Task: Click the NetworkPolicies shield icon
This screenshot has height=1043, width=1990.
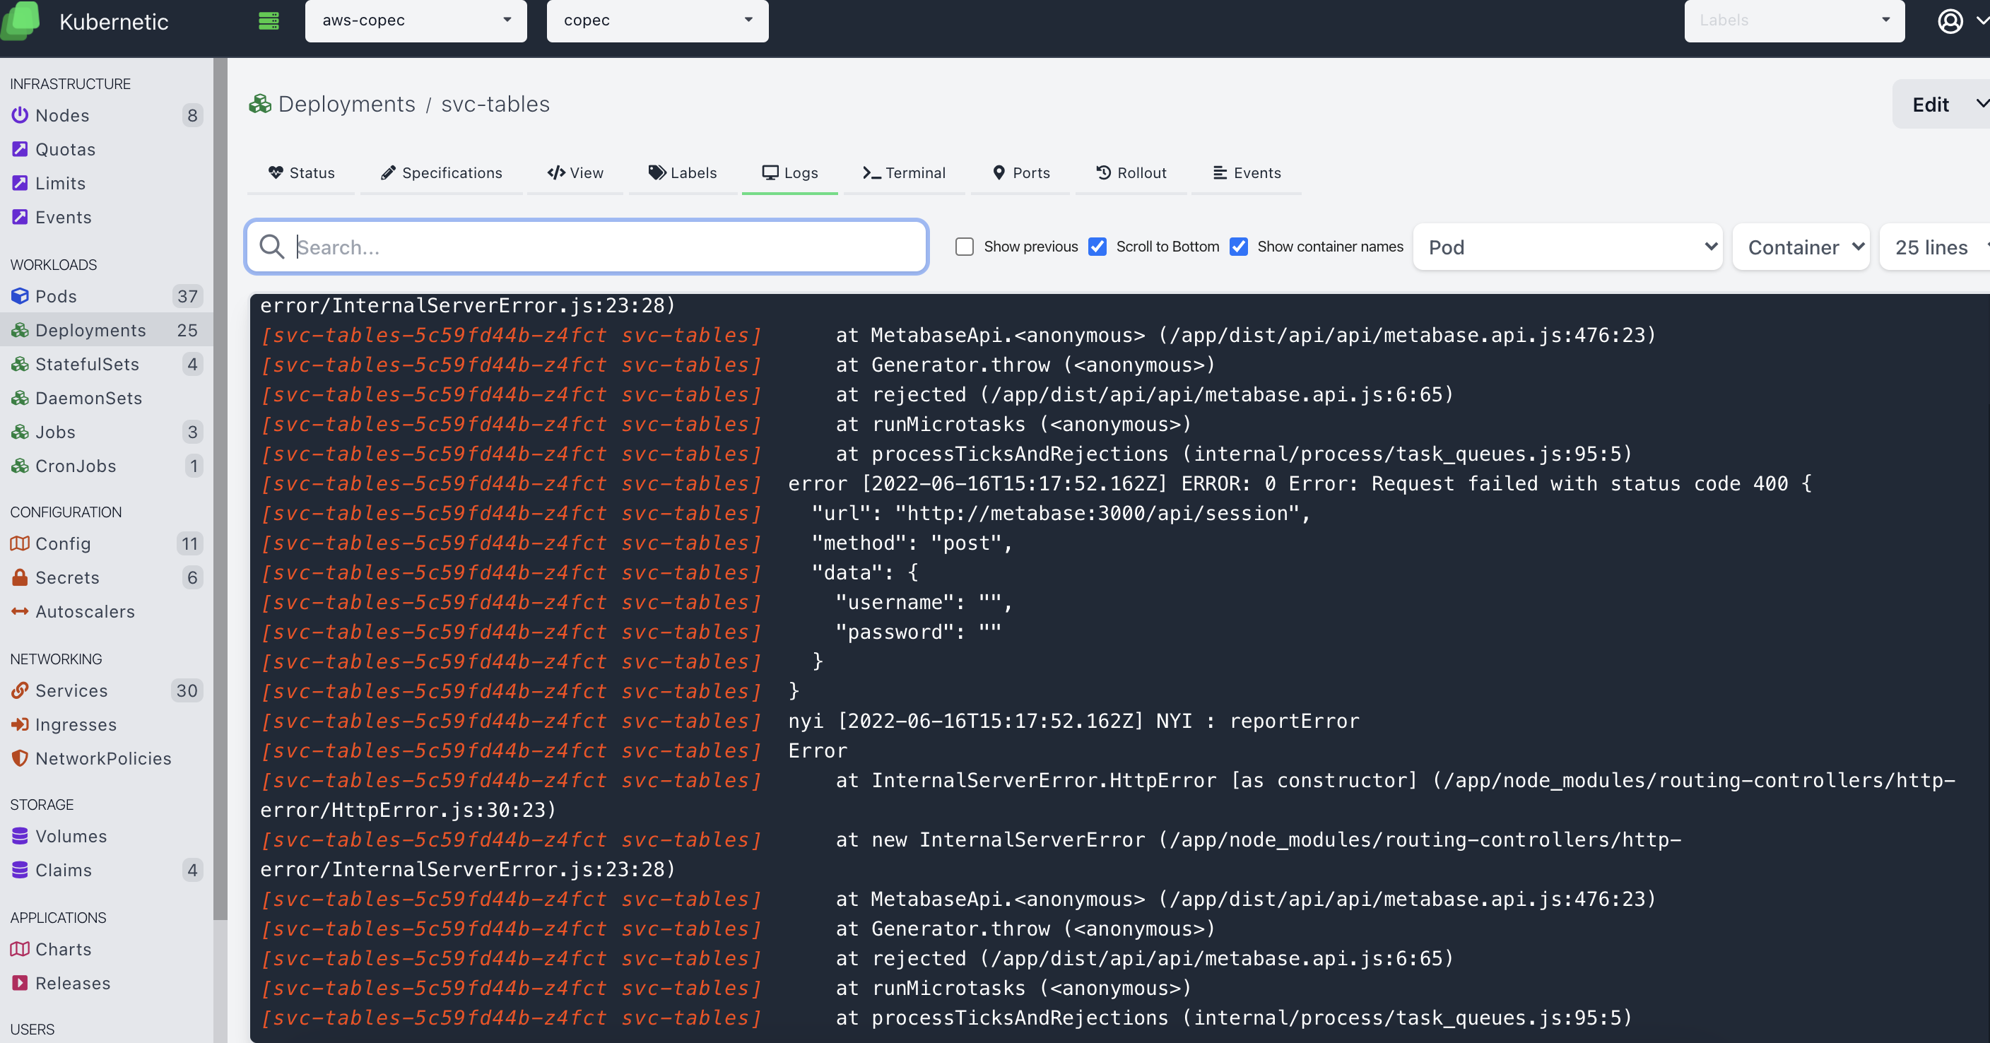Action: pos(20,758)
